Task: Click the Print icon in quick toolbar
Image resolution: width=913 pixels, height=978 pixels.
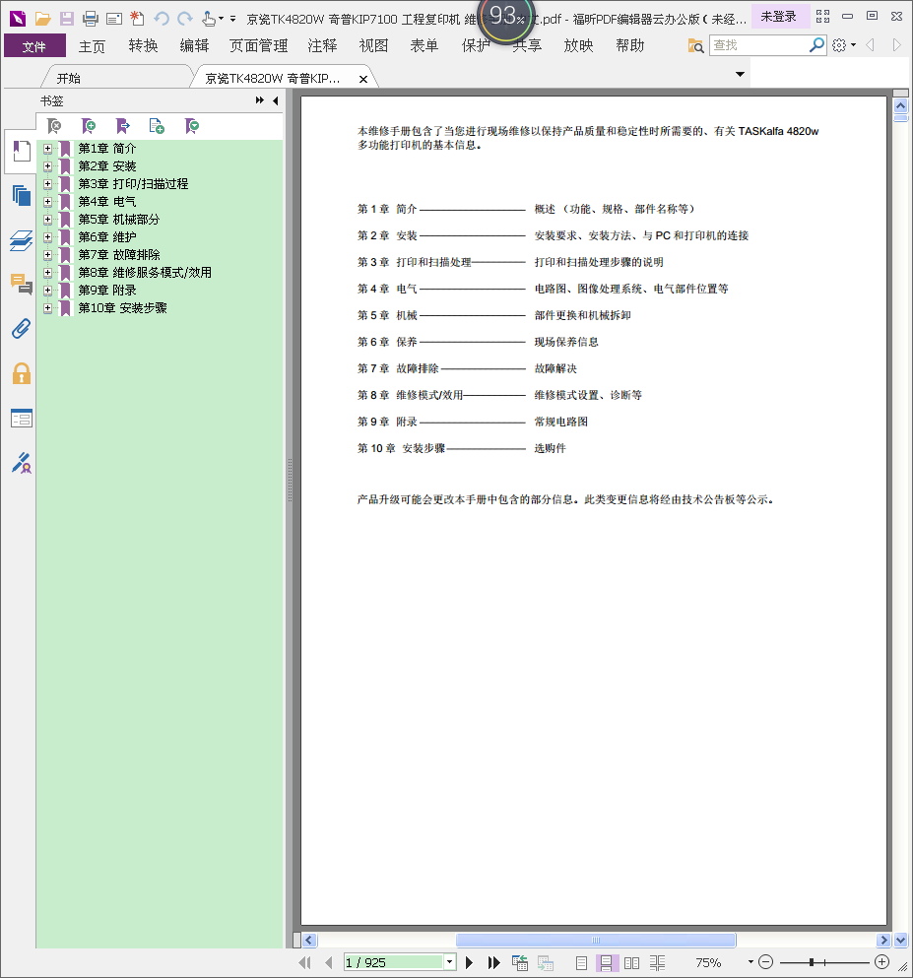Action: pyautogui.click(x=91, y=19)
